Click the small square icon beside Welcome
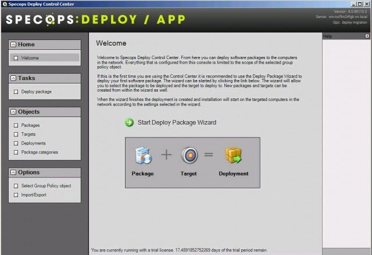This screenshot has width=372, height=255. pyautogui.click(x=16, y=58)
